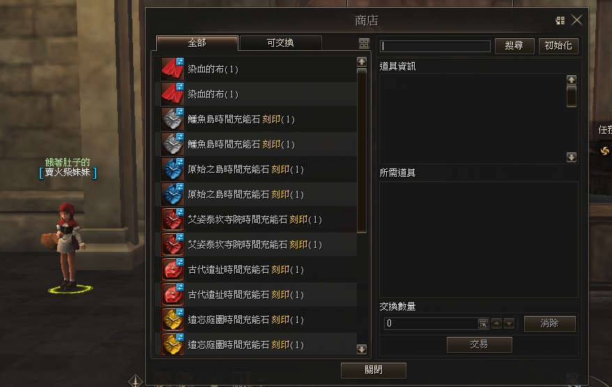The width and height of the screenshot is (612, 387).
Task: Click the 搜尋 search button
Action: pos(514,46)
